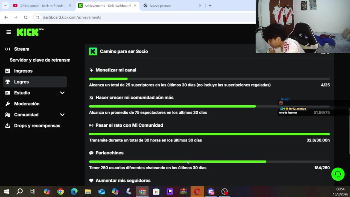
Task: Open Windows search from the taskbar
Action: click(20, 192)
